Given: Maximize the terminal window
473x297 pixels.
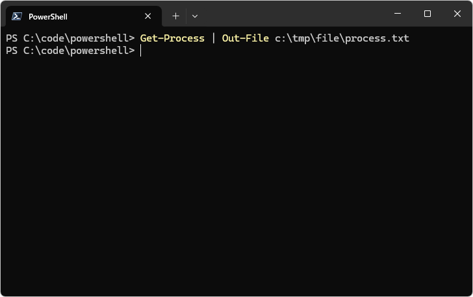Looking at the screenshot, I should (428, 14).
